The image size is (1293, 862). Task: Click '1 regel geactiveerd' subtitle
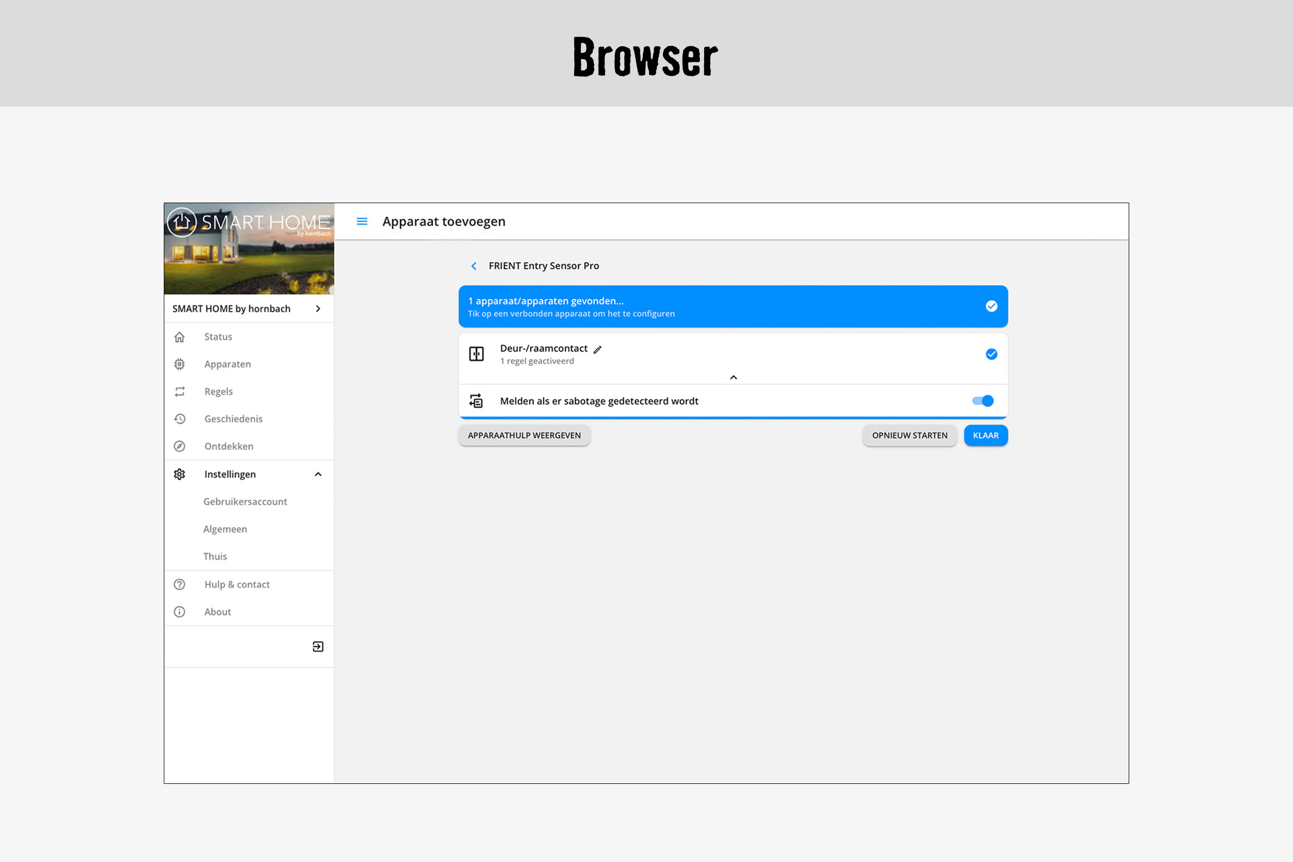537,361
